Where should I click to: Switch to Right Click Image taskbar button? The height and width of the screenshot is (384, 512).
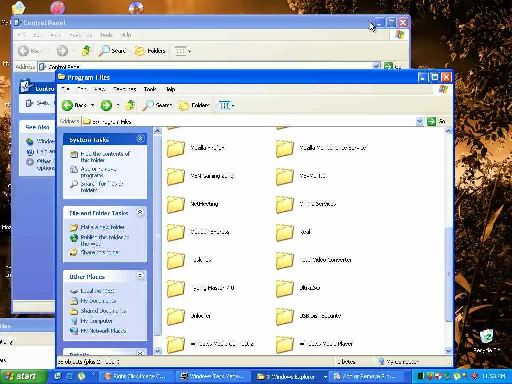click(x=136, y=377)
